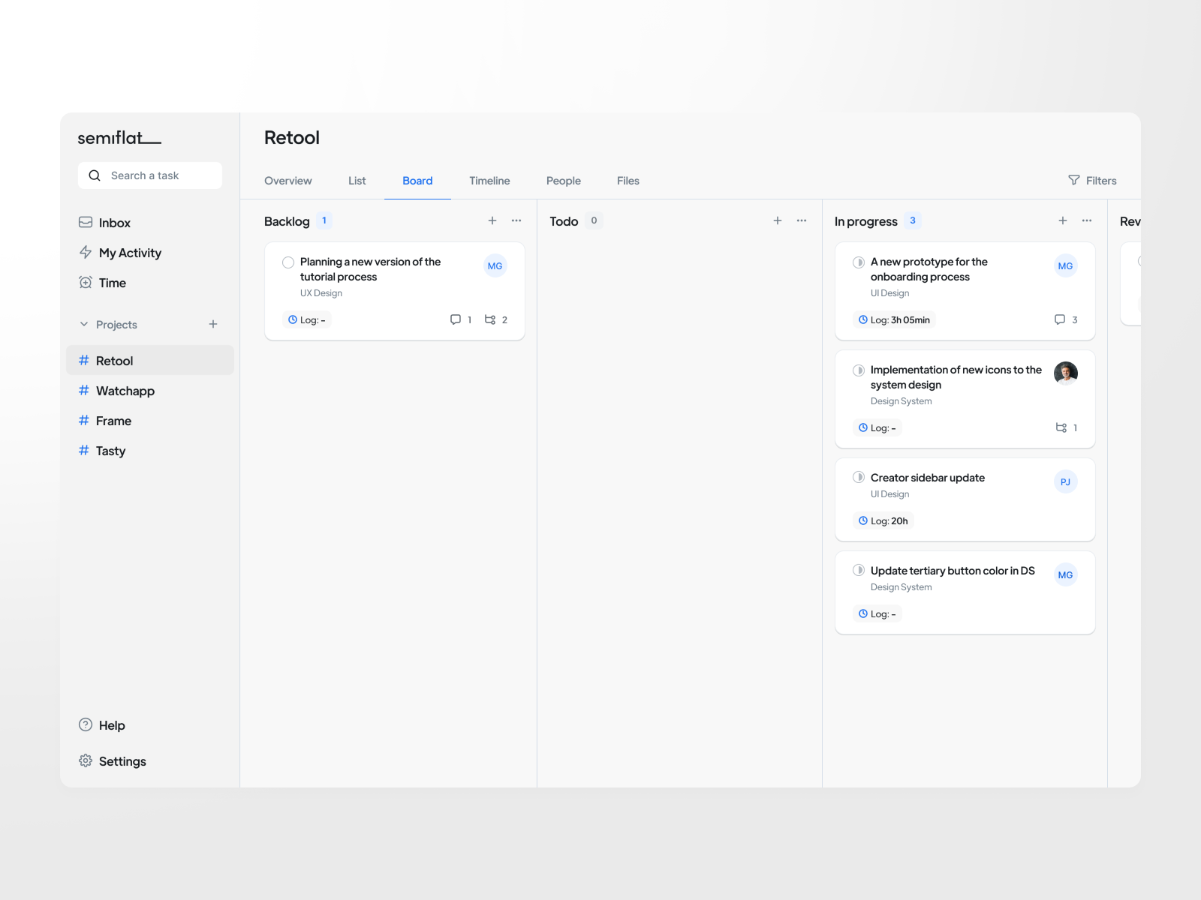Select the Watchapp project
The height and width of the screenshot is (900, 1201).
pos(125,391)
